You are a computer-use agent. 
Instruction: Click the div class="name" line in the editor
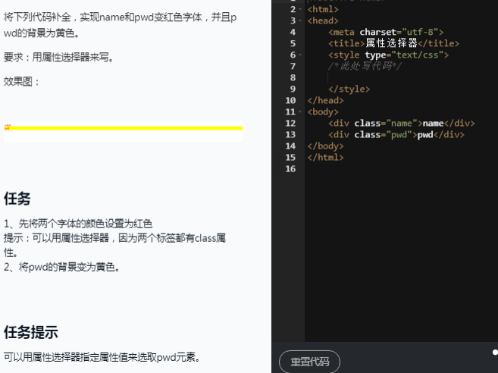click(402, 124)
